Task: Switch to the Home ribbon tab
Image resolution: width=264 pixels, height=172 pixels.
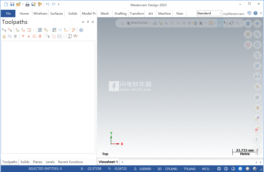Action: point(24,13)
